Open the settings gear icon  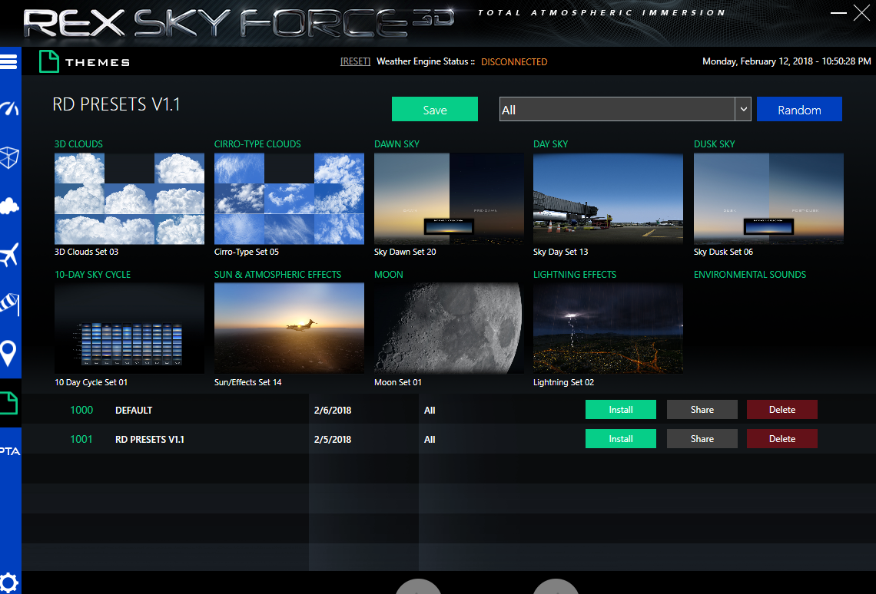point(9,582)
